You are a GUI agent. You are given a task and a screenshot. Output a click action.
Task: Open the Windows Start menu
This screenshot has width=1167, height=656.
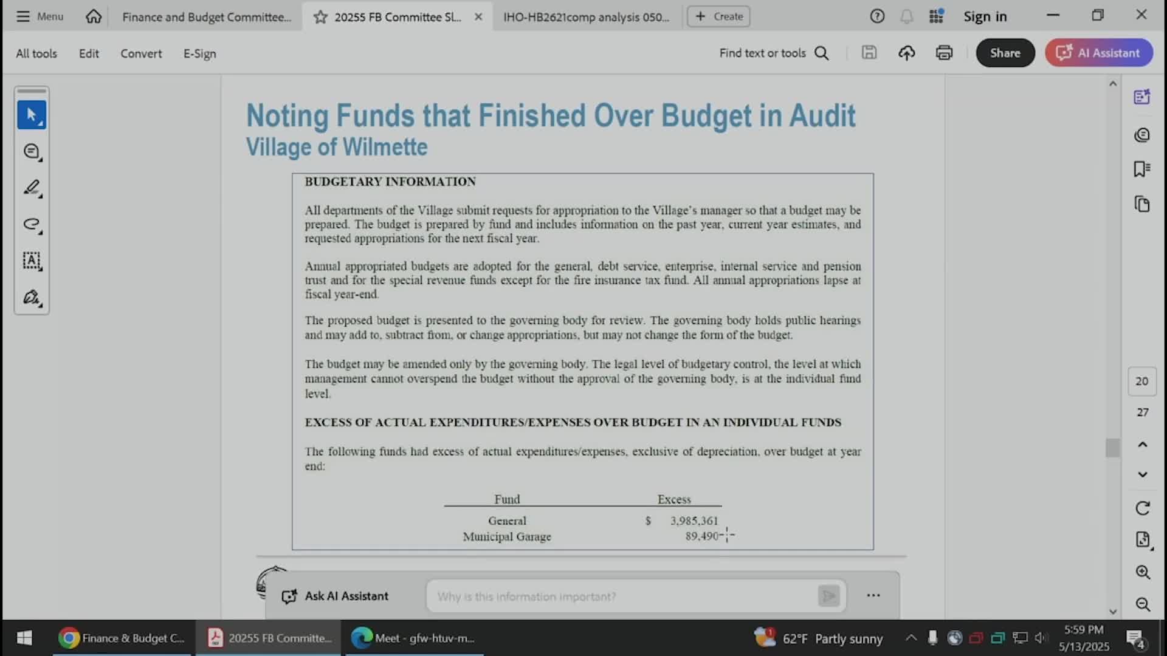pyautogui.click(x=24, y=638)
